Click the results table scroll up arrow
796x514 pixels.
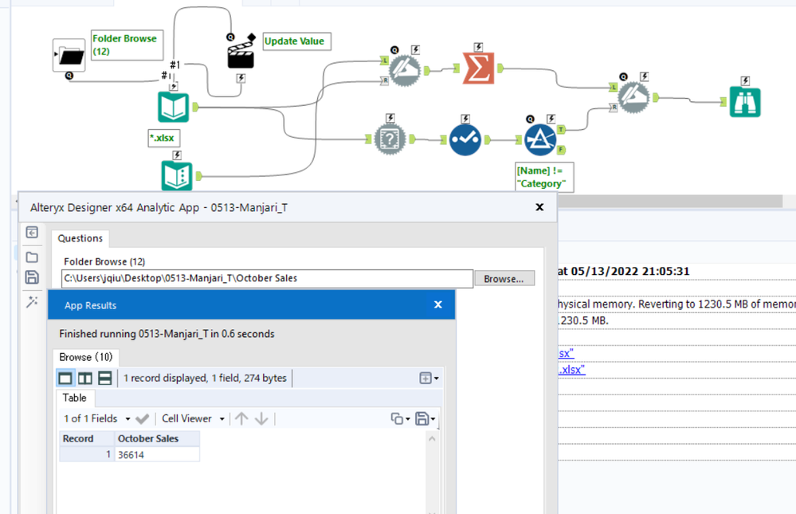pyautogui.click(x=432, y=438)
